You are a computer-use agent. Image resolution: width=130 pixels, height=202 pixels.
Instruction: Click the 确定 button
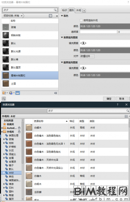[x=109, y=99]
